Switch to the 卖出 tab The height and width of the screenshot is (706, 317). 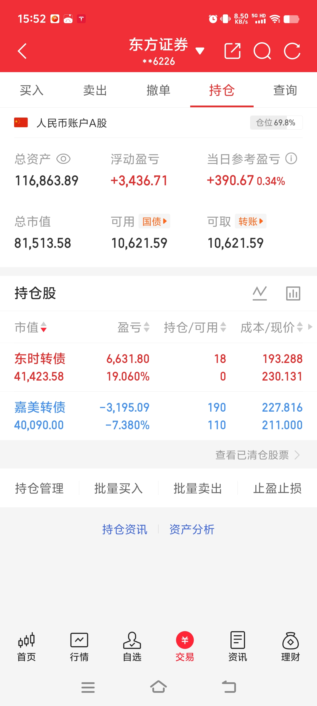95,90
